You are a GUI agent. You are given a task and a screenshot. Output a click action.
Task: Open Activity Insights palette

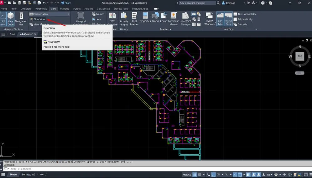[124, 19]
